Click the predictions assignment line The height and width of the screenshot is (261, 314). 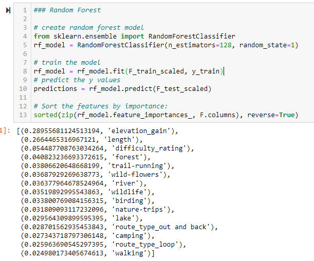tap(122, 89)
